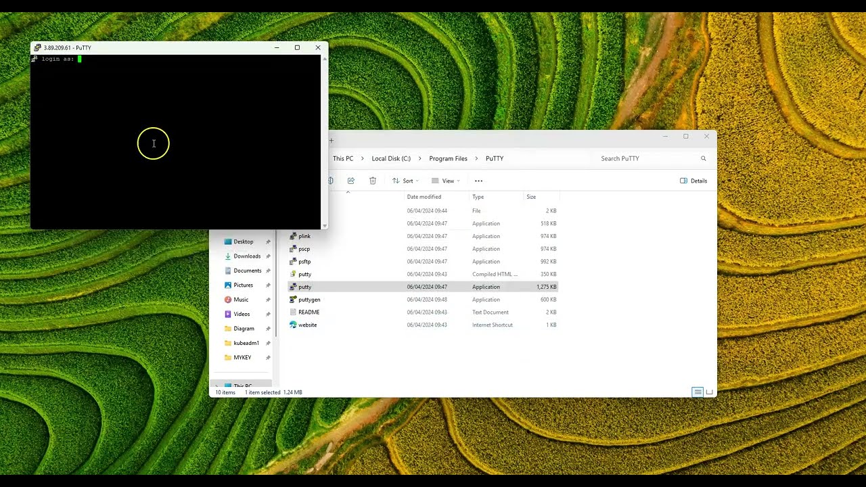Open the View dropdown
The width and height of the screenshot is (866, 487).
(x=446, y=181)
